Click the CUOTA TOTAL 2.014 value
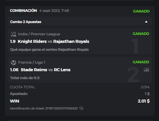This screenshot has width=159, height=121. coord(145,87)
